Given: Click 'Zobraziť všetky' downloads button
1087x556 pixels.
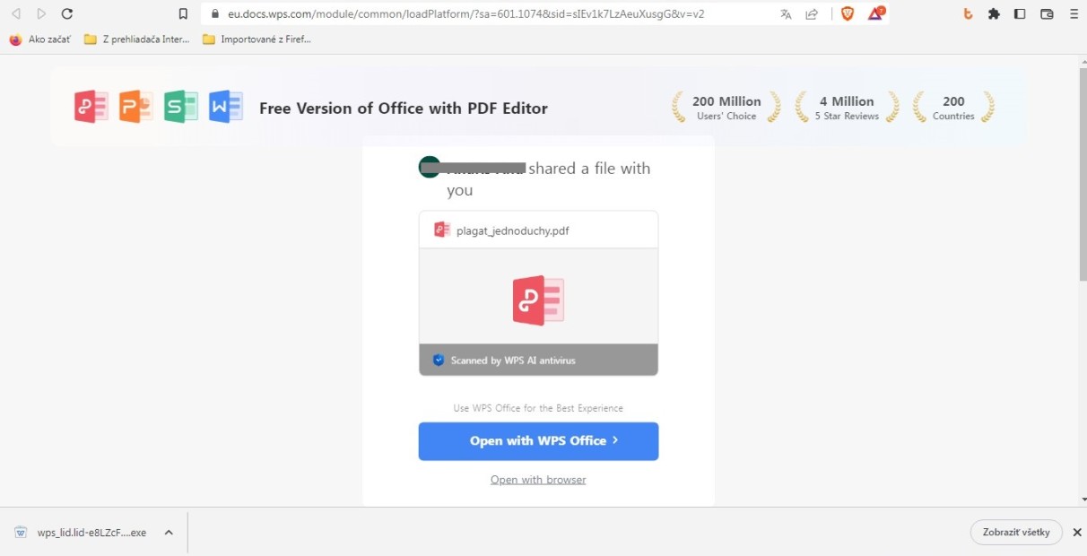Looking at the screenshot, I should tap(1016, 532).
